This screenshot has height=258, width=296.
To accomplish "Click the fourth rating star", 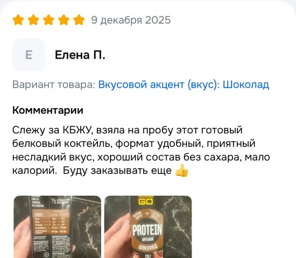I will coord(64,20).
